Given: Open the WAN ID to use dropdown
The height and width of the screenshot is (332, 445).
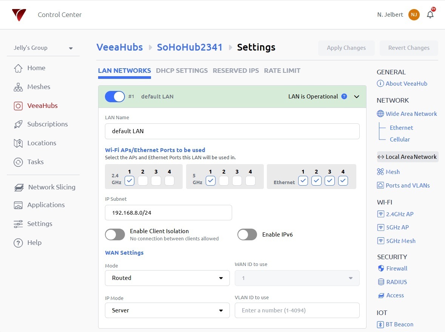Looking at the screenshot, I should click(297, 278).
